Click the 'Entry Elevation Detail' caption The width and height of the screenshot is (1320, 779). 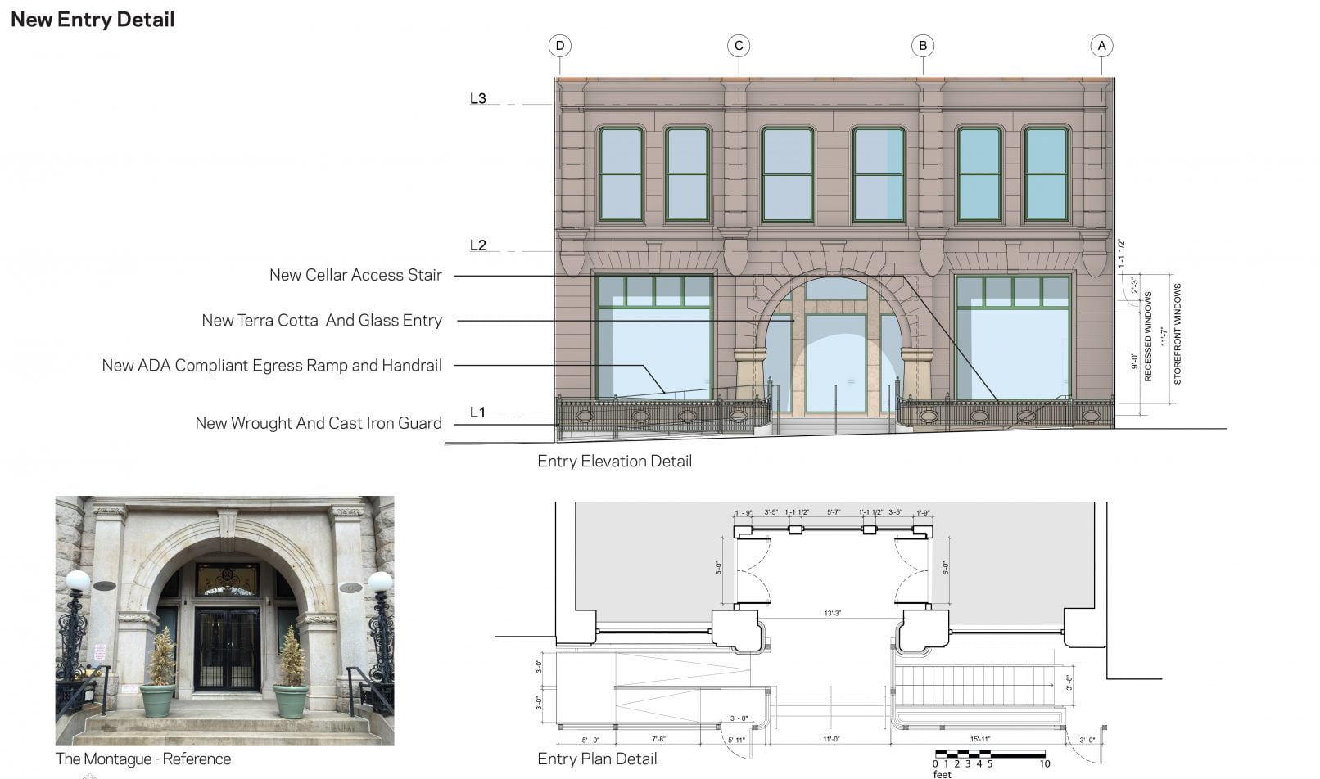click(615, 462)
